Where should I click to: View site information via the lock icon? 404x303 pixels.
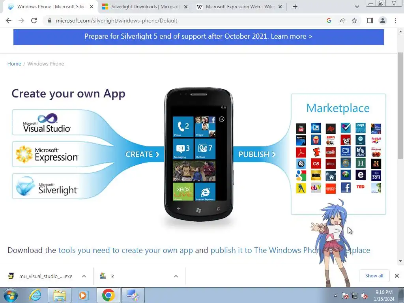50,21
